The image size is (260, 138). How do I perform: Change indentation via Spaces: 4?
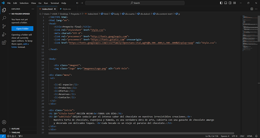[x=225, y=136]
